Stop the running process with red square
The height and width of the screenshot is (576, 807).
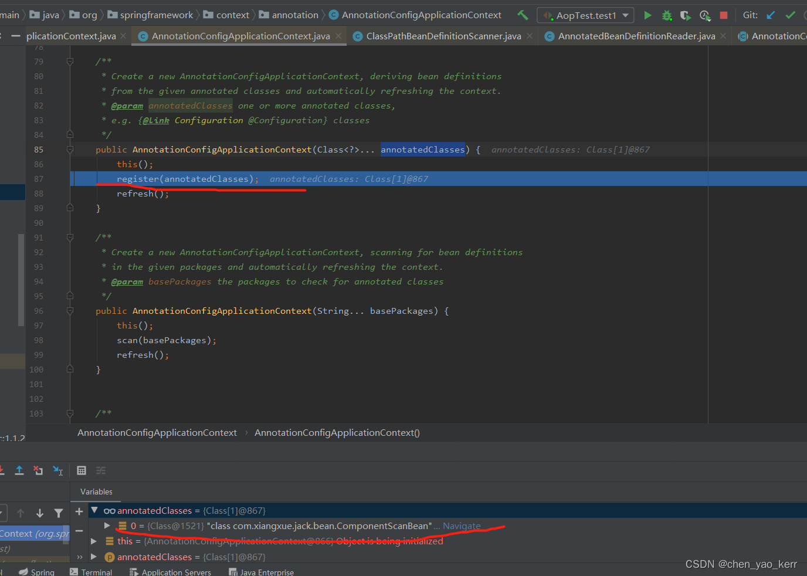pyautogui.click(x=724, y=15)
